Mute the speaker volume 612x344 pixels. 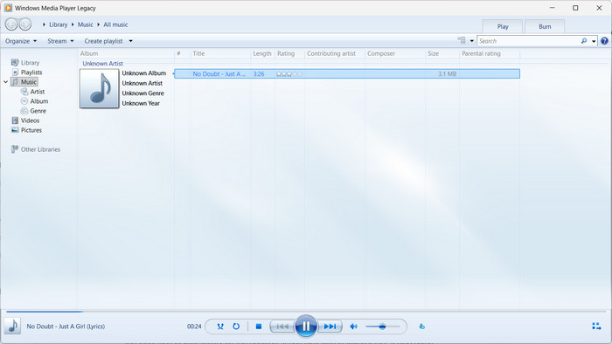(353, 327)
